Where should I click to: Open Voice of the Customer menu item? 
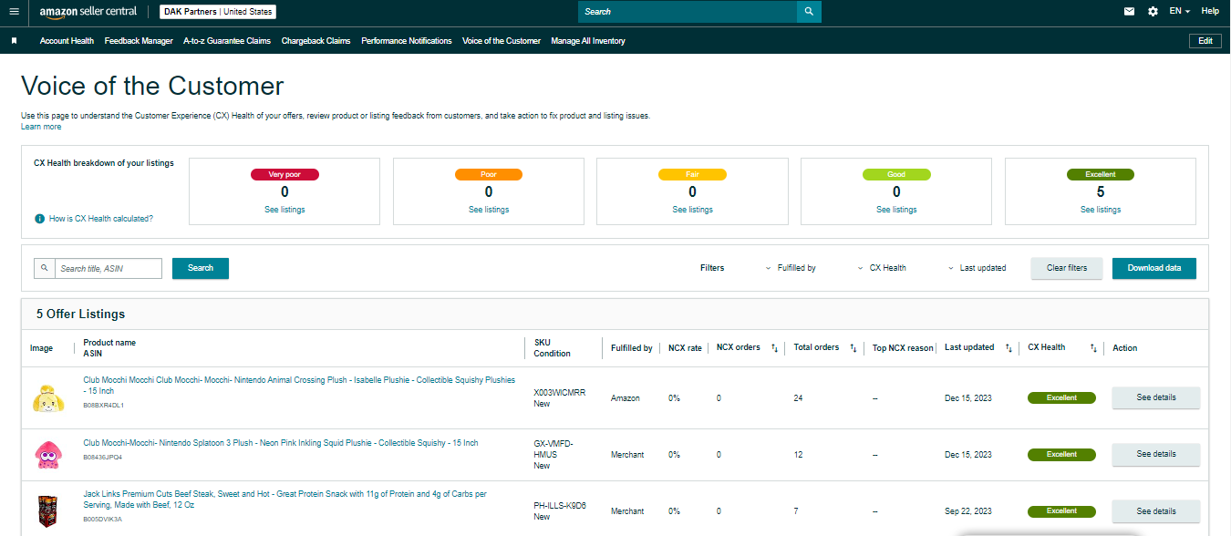[x=502, y=41]
